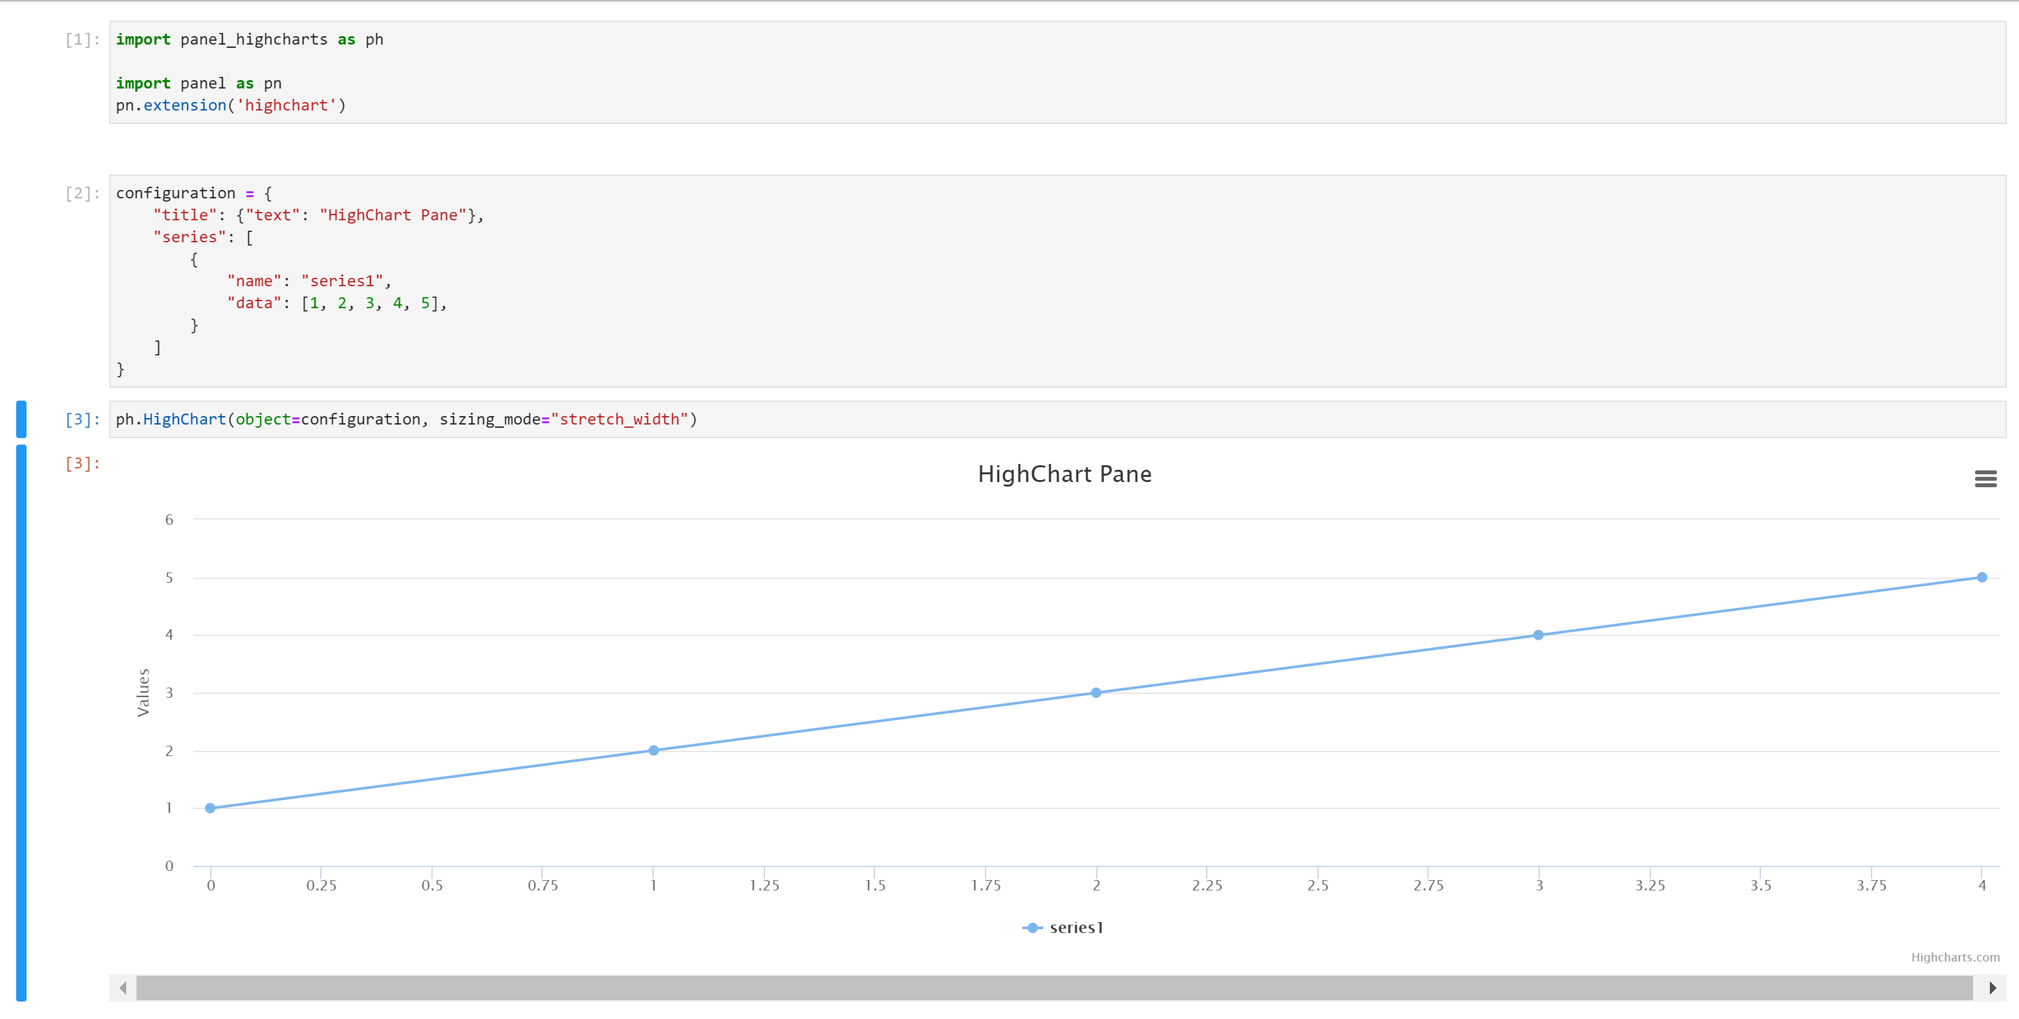Viewport: 2019px width, 1019px height.
Task: Click the data point at value 4
Action: [1538, 635]
